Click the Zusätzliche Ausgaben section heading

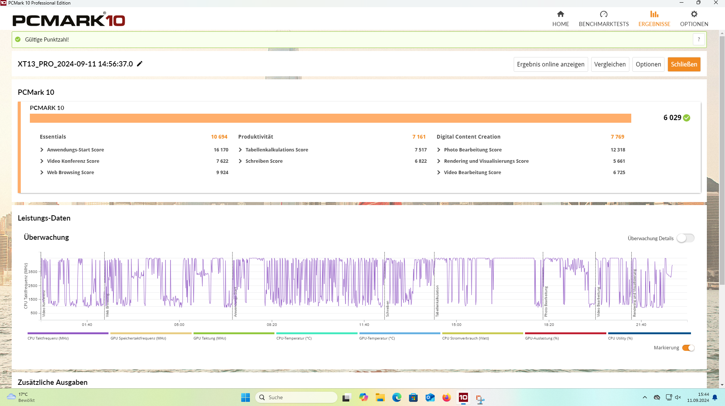[x=53, y=382]
